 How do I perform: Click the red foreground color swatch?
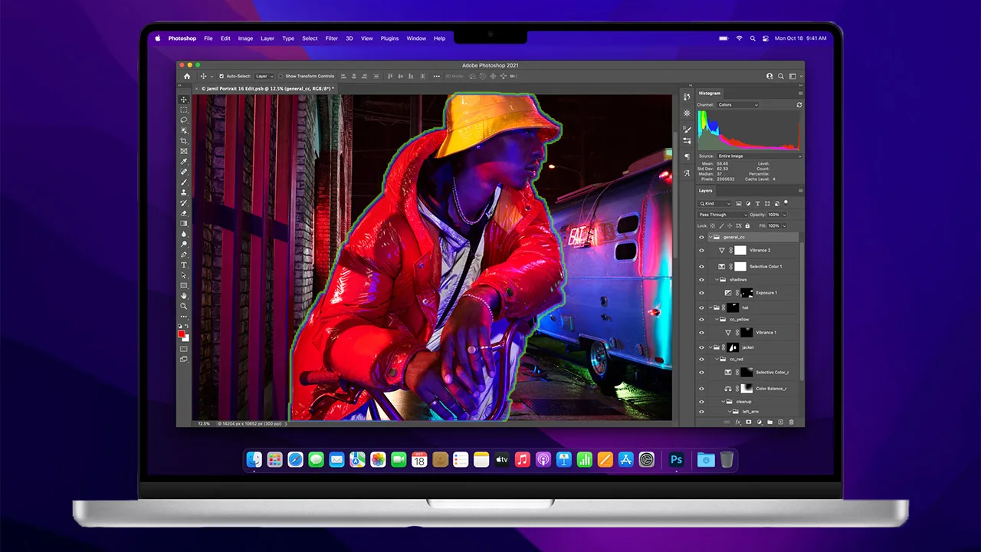[x=182, y=333]
